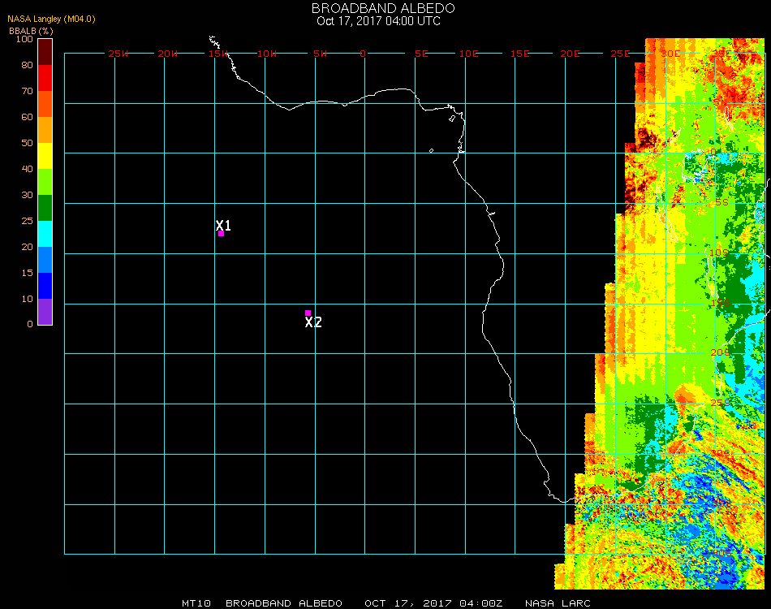Viewport: 771px width, 609px height.
Task: Click the "10S" latitude label
Action: [x=719, y=253]
